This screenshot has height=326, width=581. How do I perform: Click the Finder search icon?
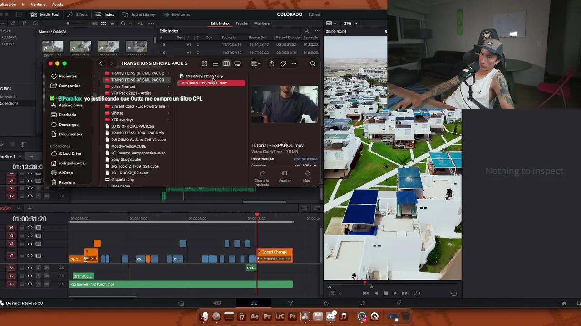[x=313, y=63]
